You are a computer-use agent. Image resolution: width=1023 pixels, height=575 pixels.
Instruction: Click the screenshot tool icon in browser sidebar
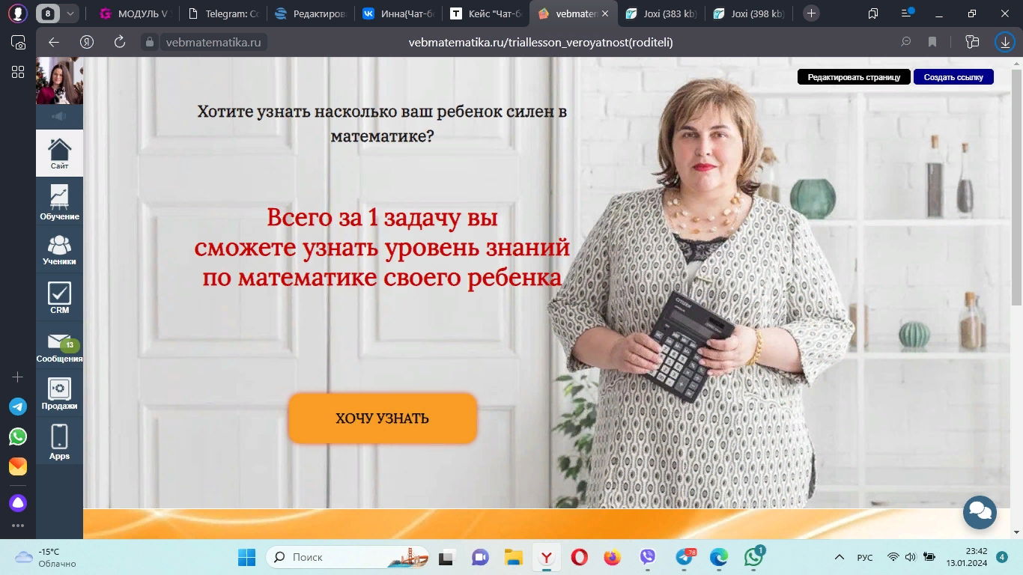coord(18,43)
